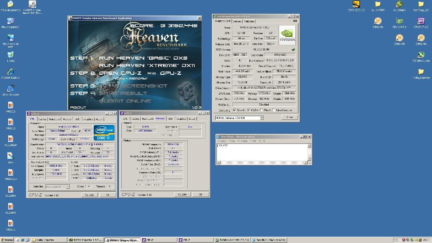
Task: Switch to TechPowerUp GPU-Z taskbar button
Action: 232,240
